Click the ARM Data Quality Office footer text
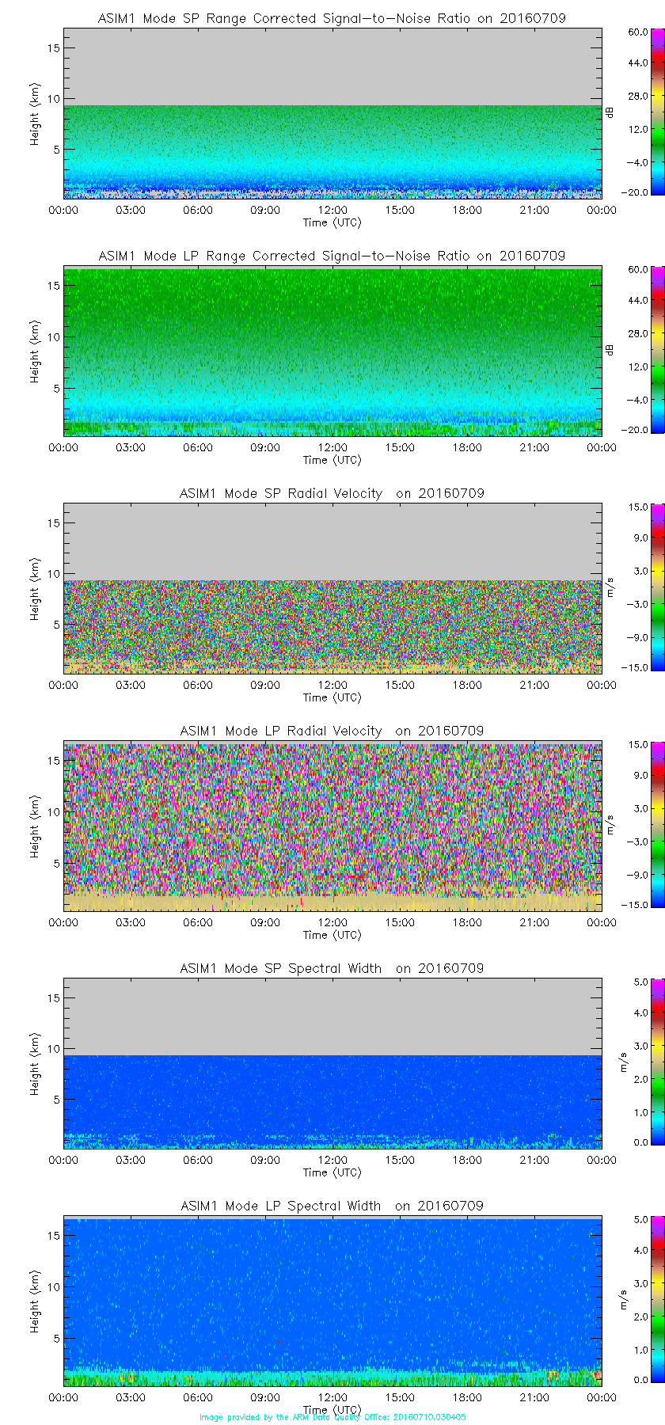The width and height of the screenshot is (665, 1425). click(332, 1417)
